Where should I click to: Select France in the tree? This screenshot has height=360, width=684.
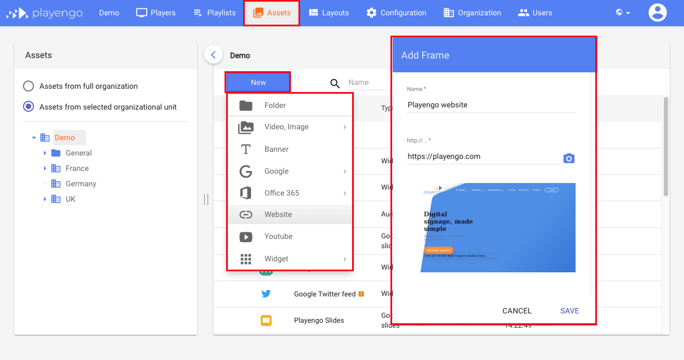click(77, 168)
